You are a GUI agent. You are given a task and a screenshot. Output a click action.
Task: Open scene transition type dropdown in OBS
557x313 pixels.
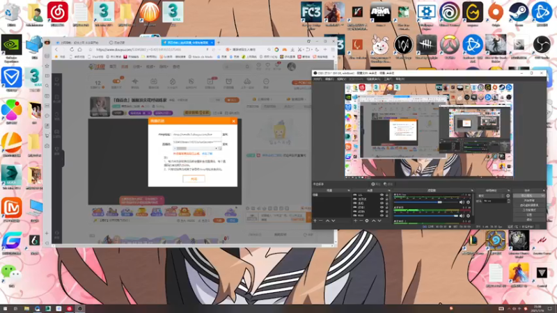pyautogui.click(x=491, y=195)
